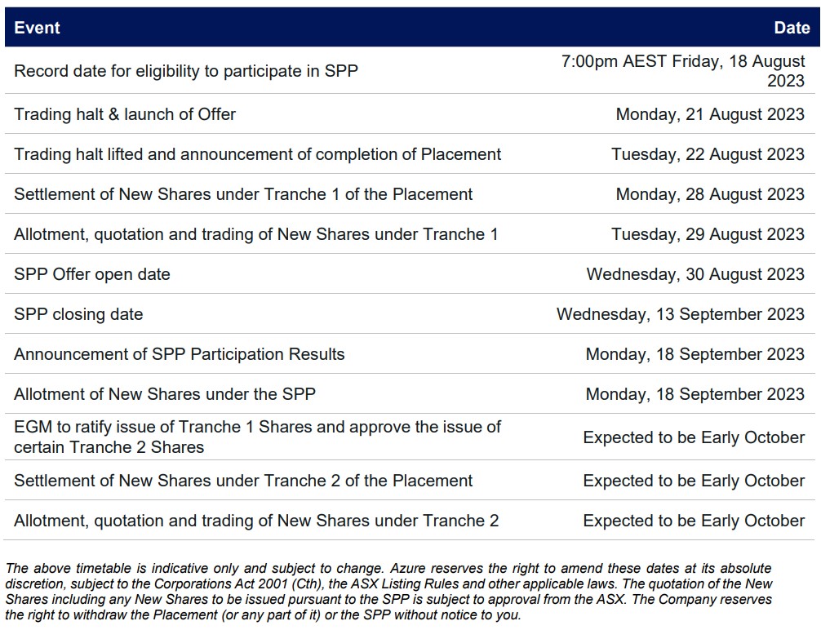Click the "Tuesday, 22 August 2023" date cell
The image size is (821, 630).
pyautogui.click(x=708, y=154)
